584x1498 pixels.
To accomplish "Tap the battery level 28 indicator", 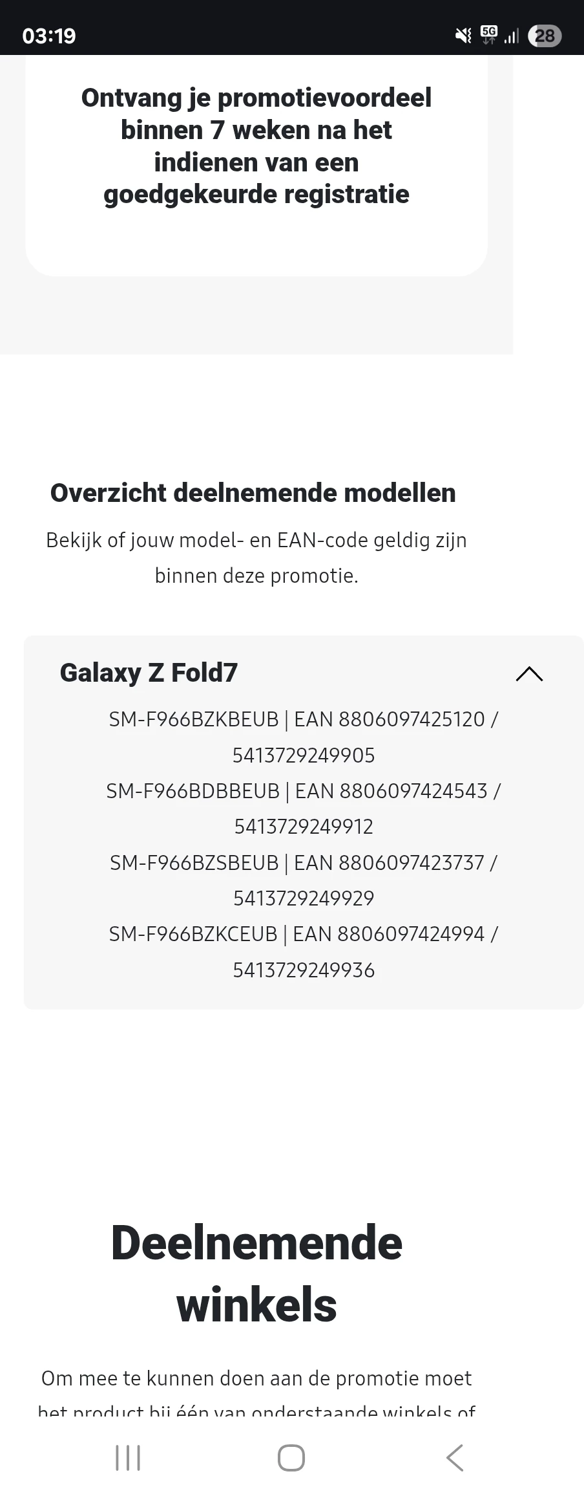I will (545, 36).
